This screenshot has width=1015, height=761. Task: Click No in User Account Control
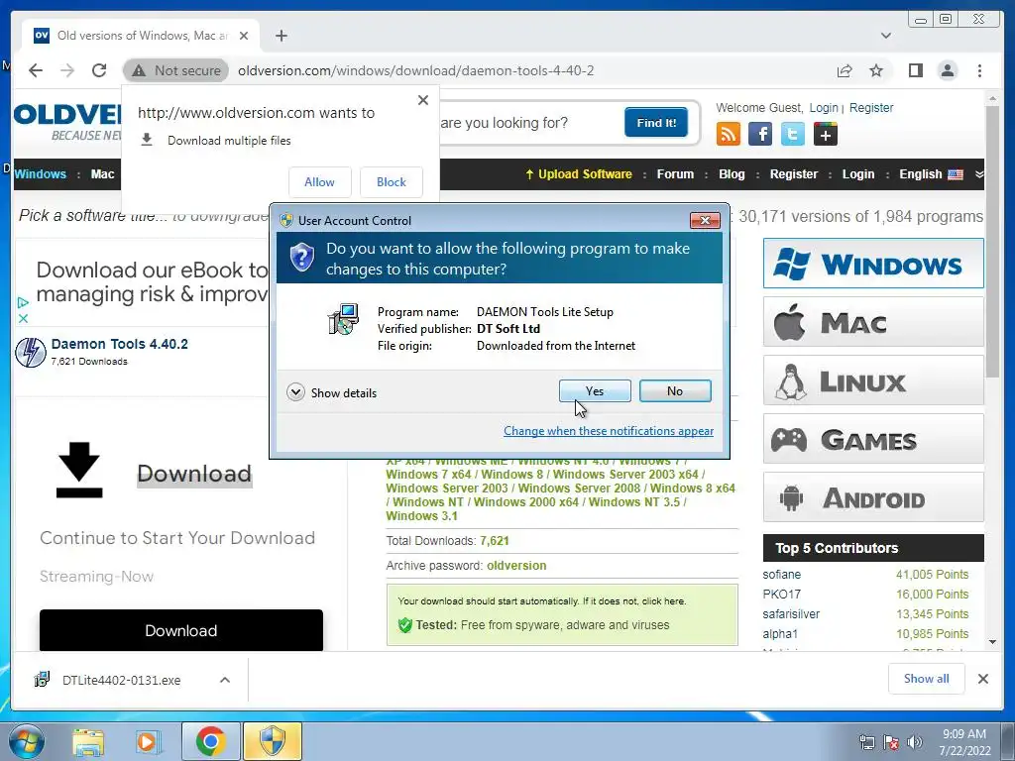675,390
